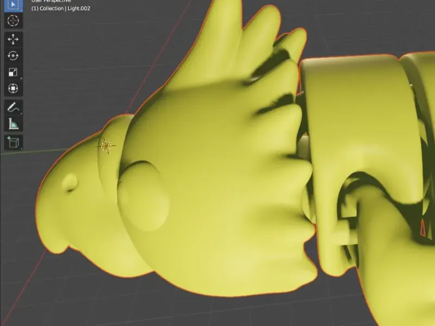Screen dimensions: 435x326
Task: Select the Select Box tool
Action: pos(13,5)
